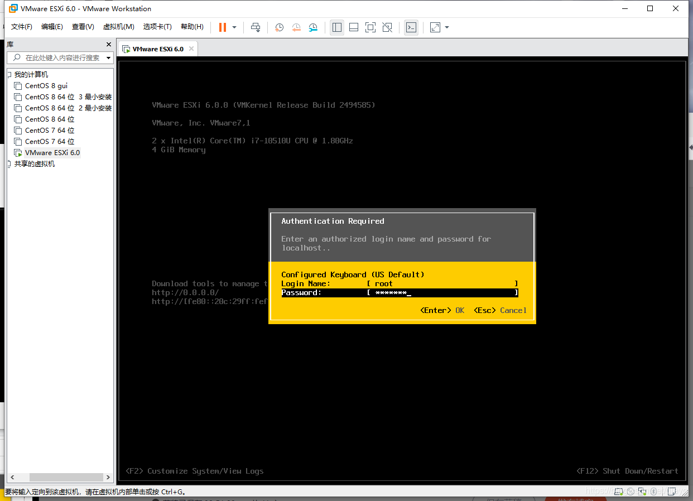693x501 pixels.
Task: Open the power options dropdown beside the pause icon
Action: 234,27
